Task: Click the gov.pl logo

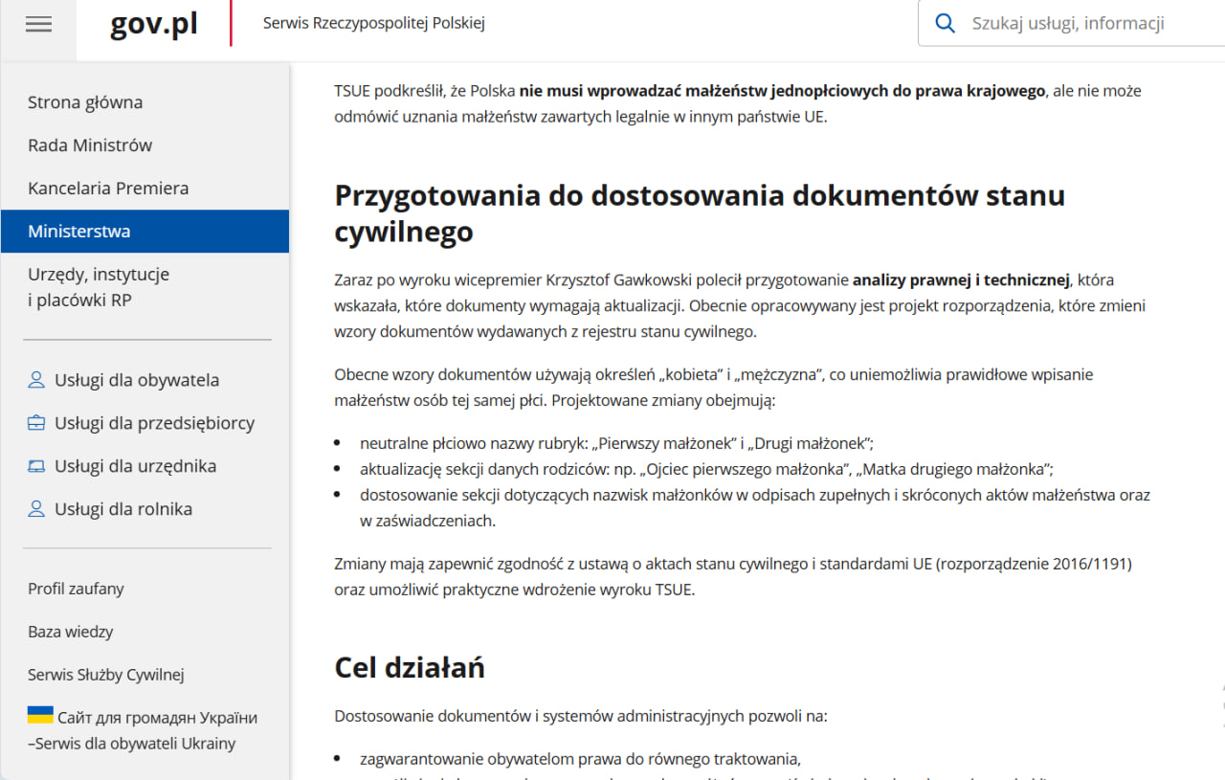Action: click(154, 24)
